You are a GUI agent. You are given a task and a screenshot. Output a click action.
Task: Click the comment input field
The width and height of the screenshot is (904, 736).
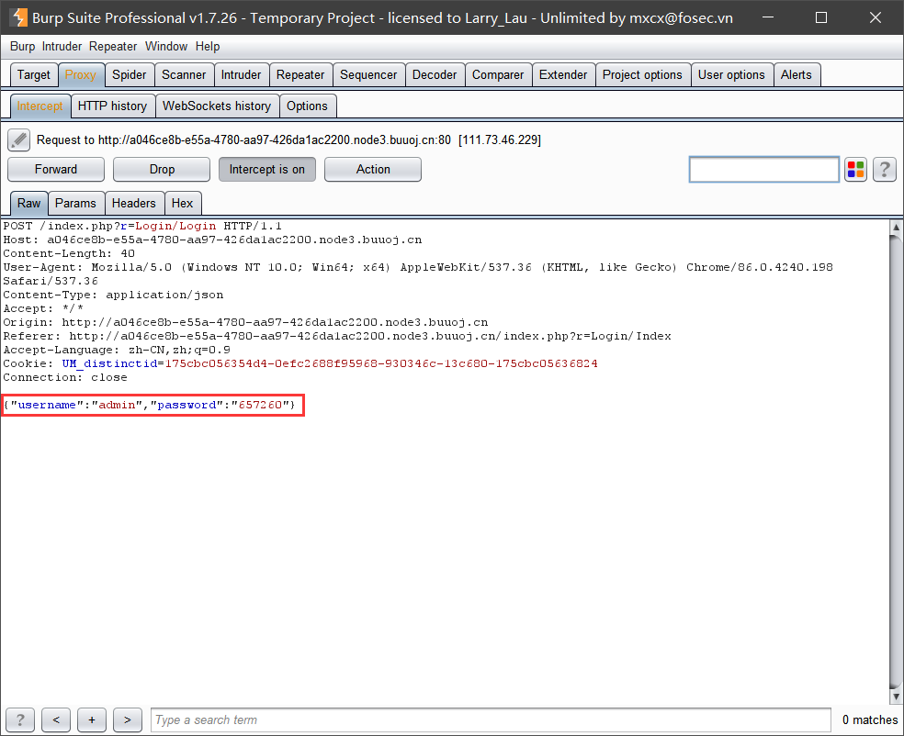[764, 169]
